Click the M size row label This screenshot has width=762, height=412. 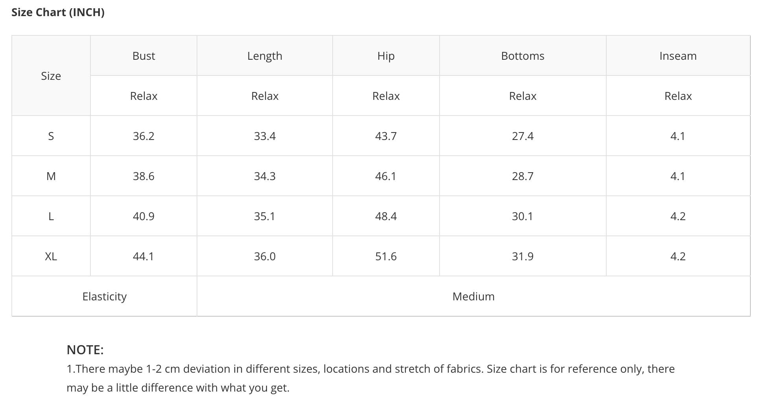pos(51,176)
